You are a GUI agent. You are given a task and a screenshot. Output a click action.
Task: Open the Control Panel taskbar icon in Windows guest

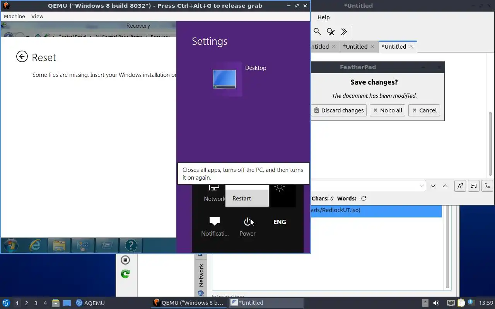tap(83, 245)
